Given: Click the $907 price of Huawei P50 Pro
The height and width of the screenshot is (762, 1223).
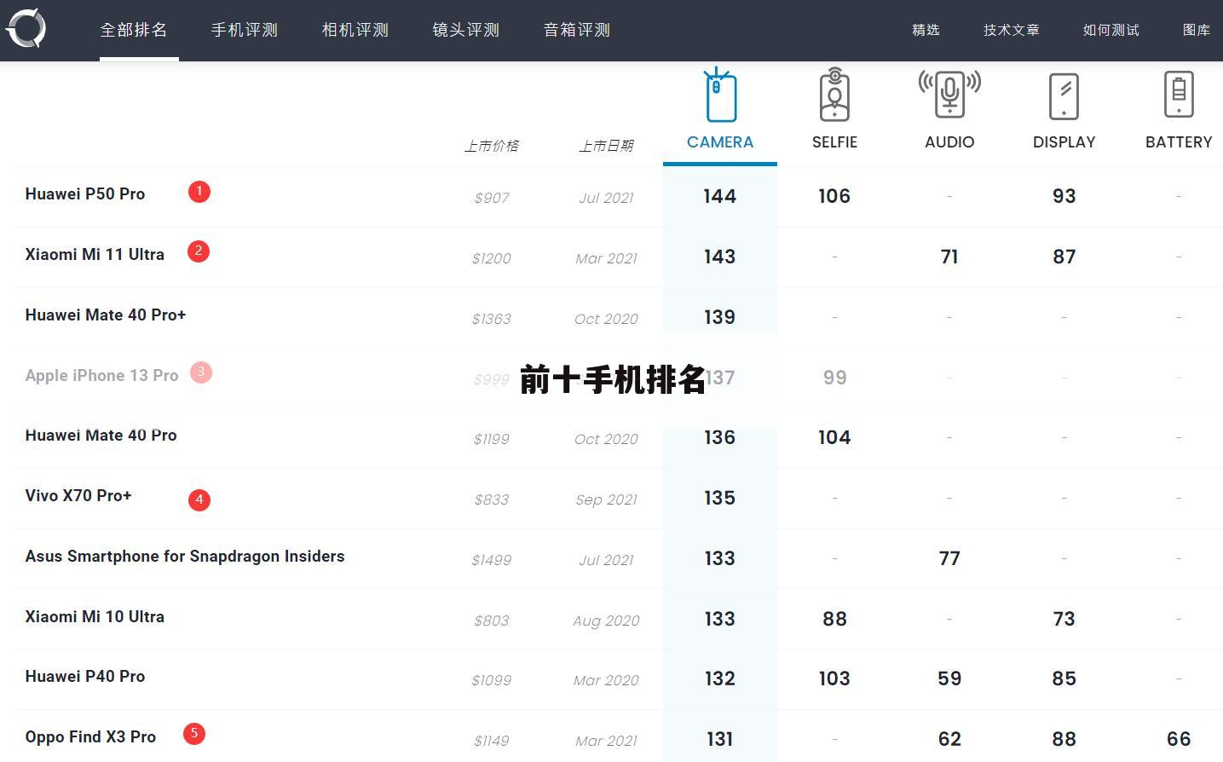Looking at the screenshot, I should coord(492,198).
